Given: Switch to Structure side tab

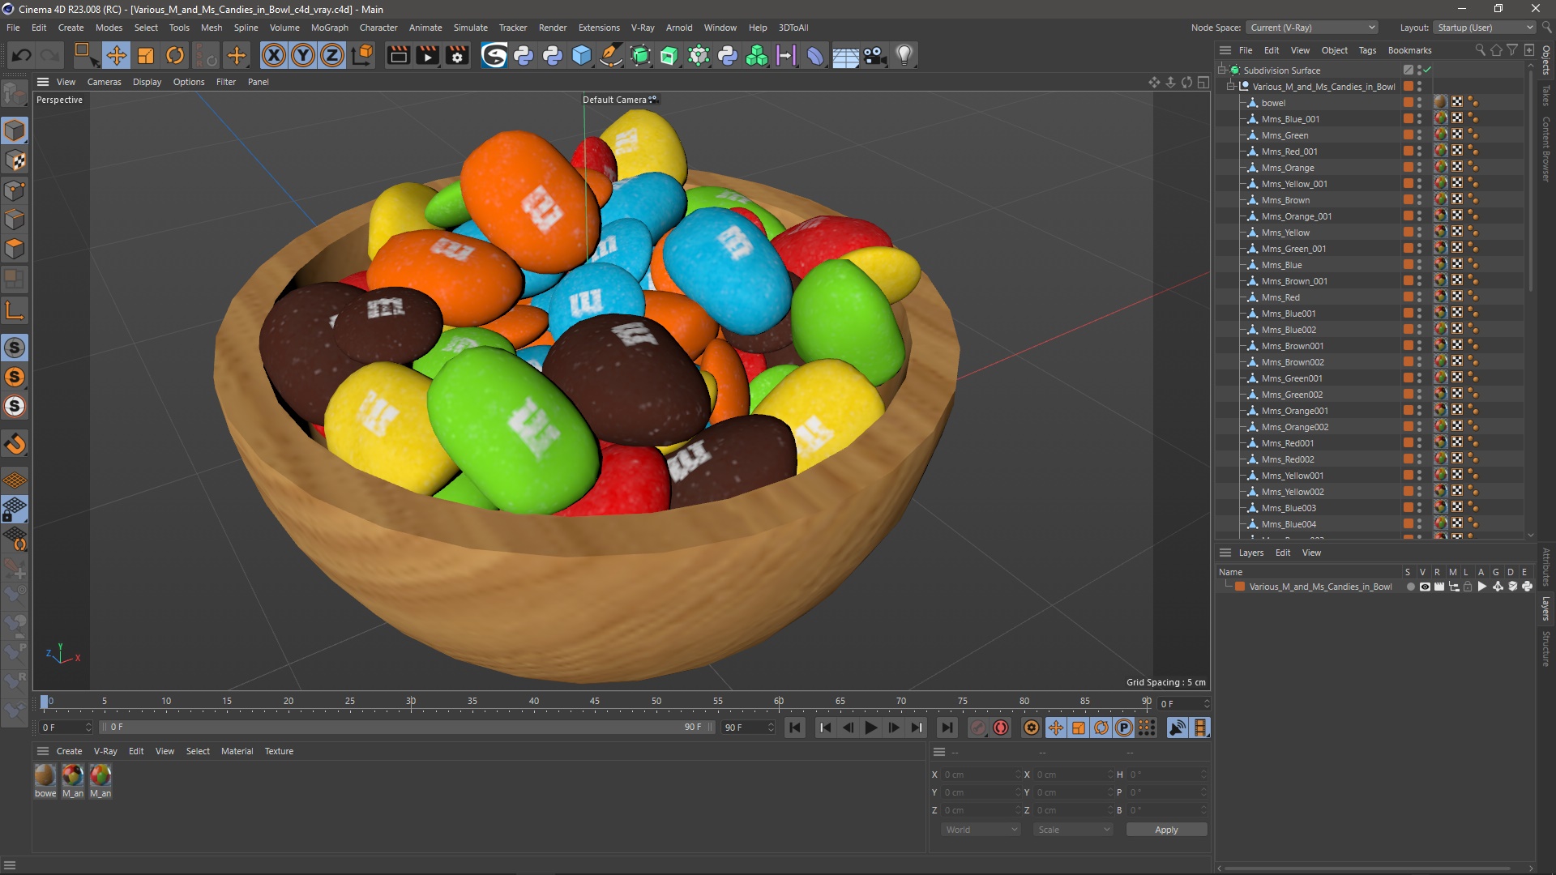Looking at the screenshot, I should (1546, 648).
